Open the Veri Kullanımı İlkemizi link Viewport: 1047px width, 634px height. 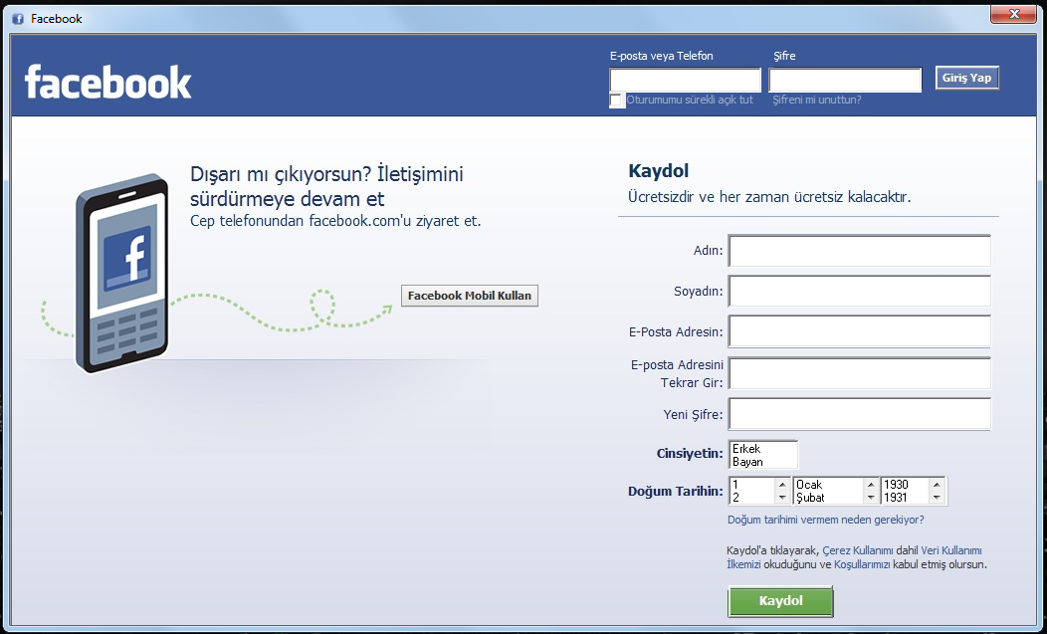tap(950, 550)
